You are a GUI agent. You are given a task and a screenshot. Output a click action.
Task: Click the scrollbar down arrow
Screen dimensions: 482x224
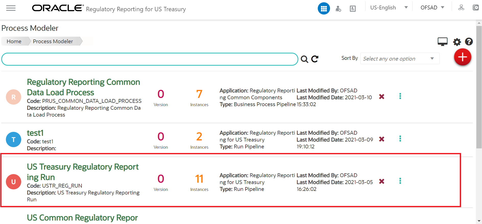pyautogui.click(x=479, y=221)
